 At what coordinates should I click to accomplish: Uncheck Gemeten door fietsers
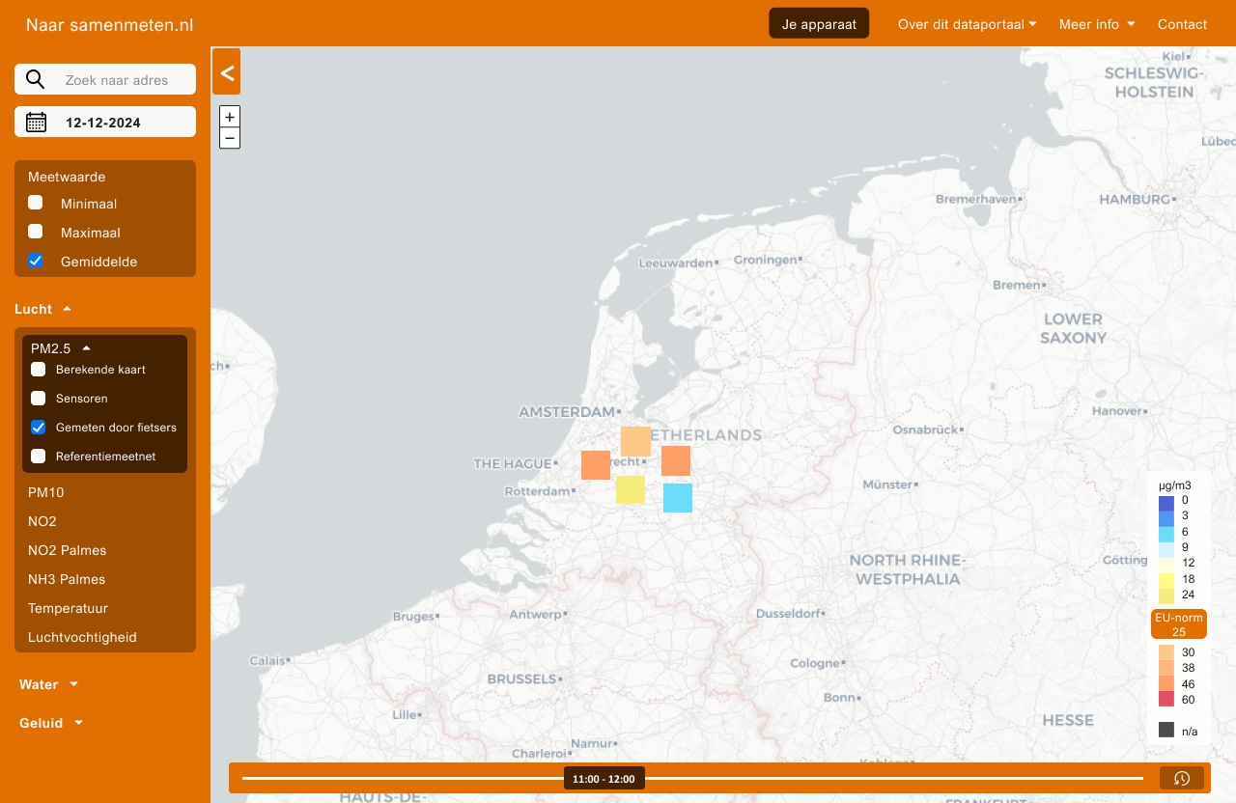pos(39,428)
